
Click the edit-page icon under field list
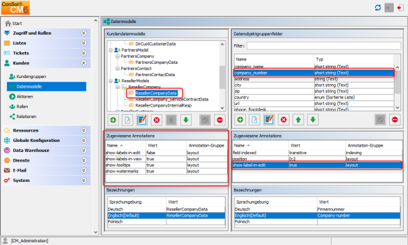point(254,119)
